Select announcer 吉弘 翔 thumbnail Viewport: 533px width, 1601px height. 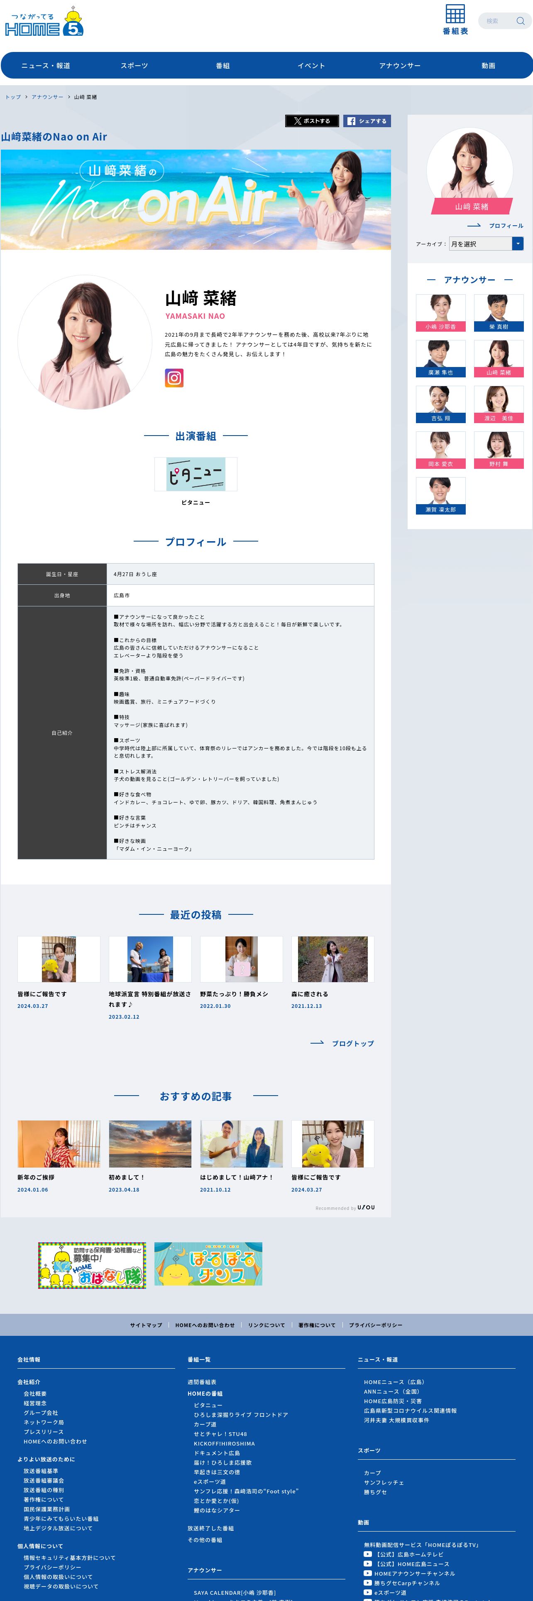click(440, 404)
